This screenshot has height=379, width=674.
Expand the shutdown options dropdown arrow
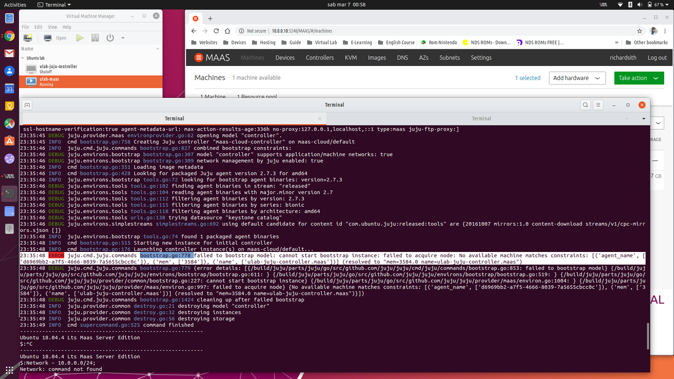click(123, 38)
